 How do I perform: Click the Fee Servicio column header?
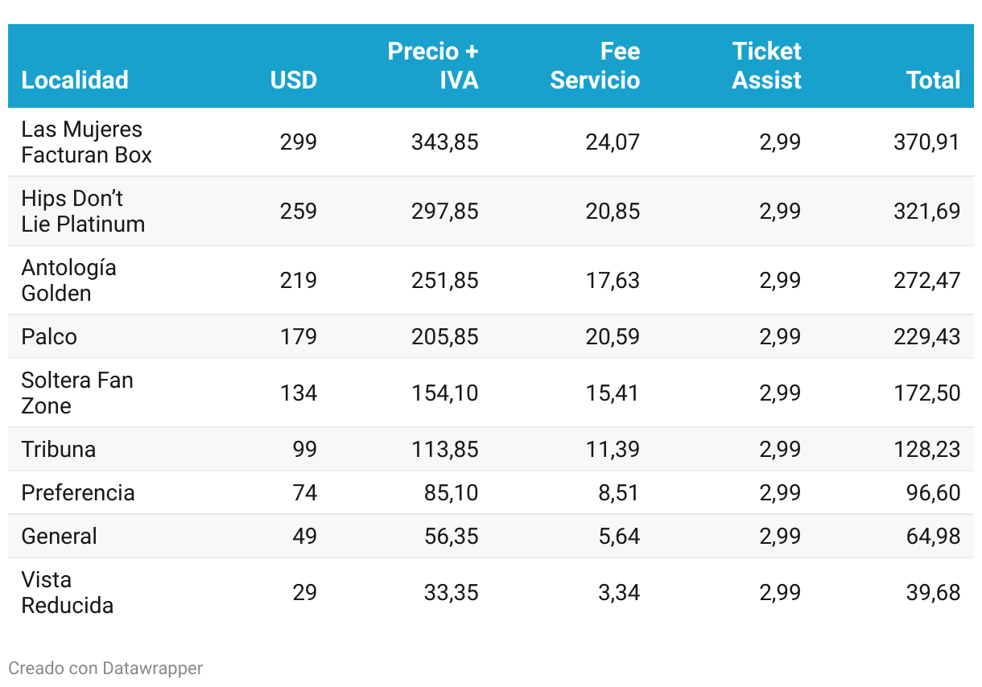pos(595,65)
